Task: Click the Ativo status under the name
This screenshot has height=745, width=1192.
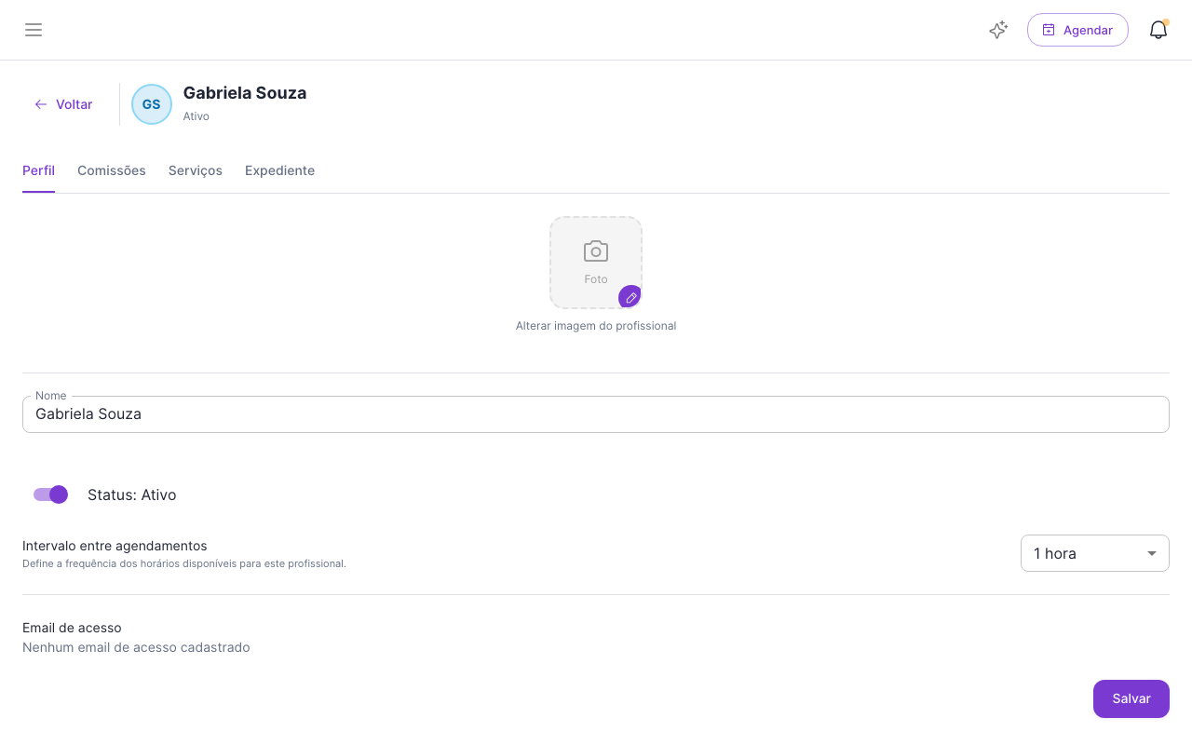Action: click(x=196, y=116)
